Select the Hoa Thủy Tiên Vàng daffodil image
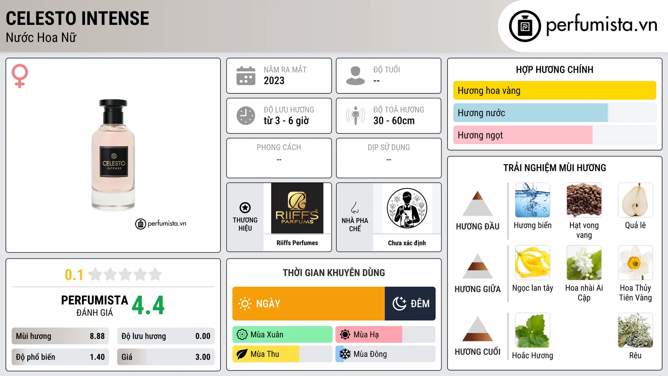 (x=635, y=263)
